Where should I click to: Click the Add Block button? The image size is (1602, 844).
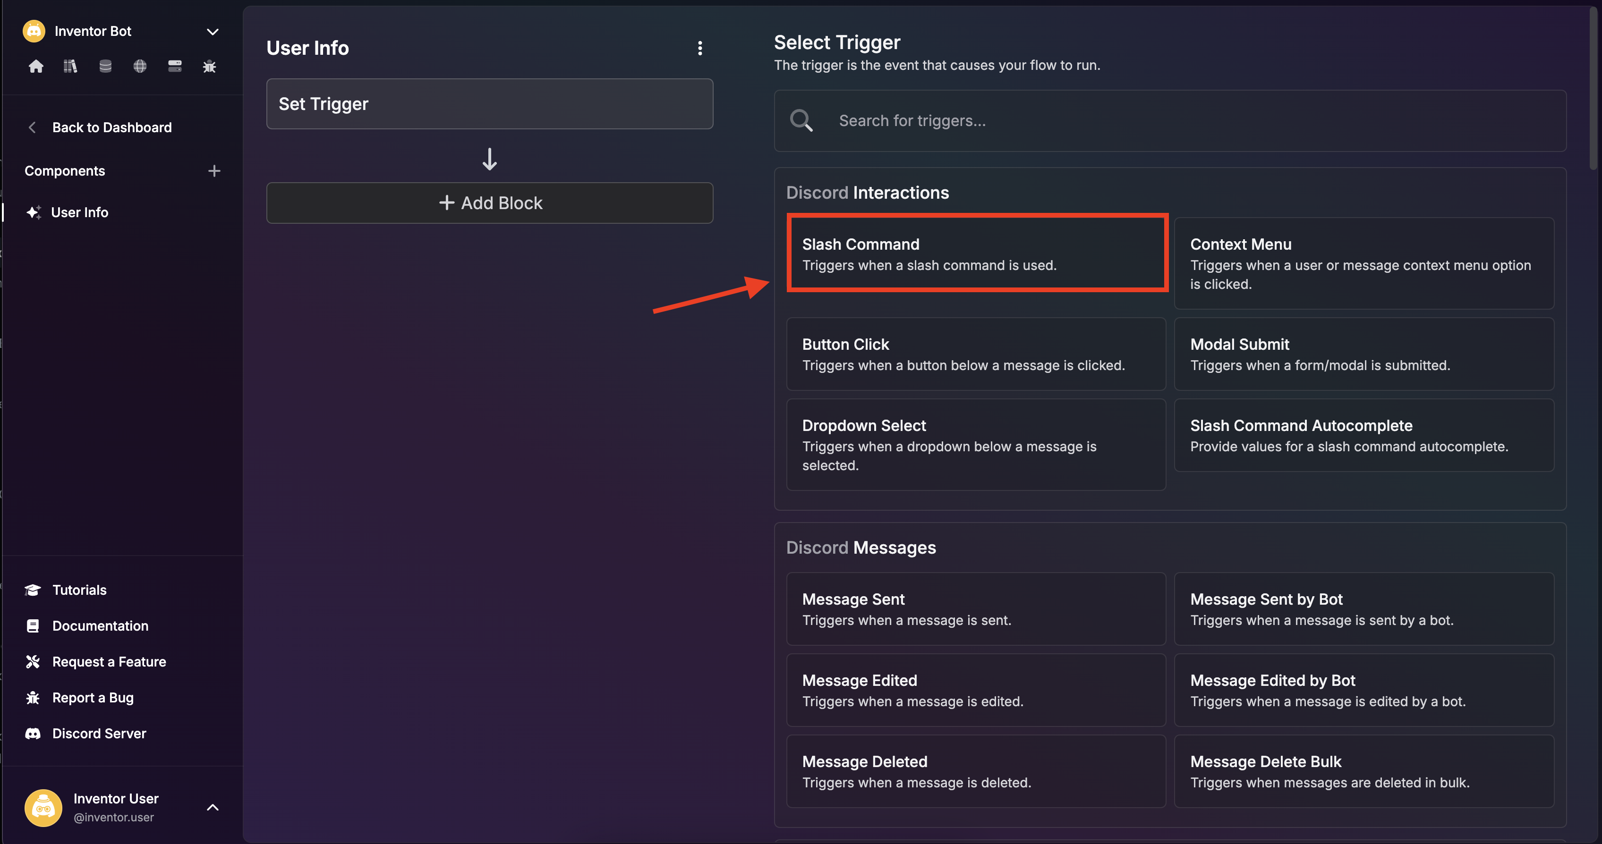[x=489, y=203]
